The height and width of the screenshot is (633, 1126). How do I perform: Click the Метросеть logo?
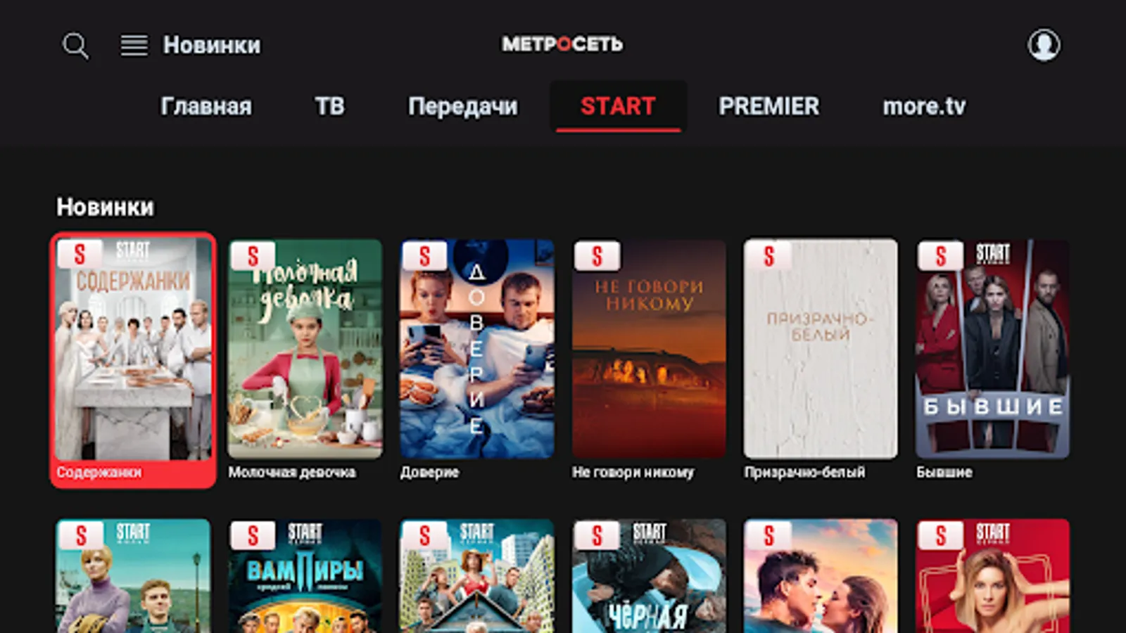point(562,44)
